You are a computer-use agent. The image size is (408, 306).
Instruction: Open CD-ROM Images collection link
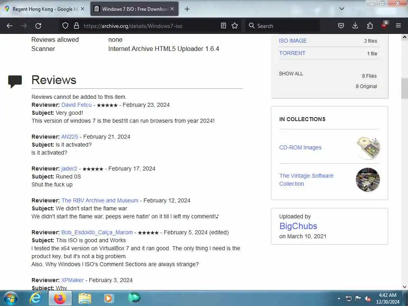300,147
